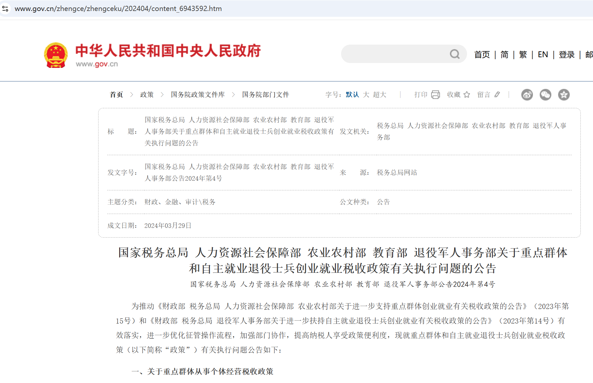Select 默认 font size option
Image resolution: width=593 pixels, height=383 pixels.
(x=352, y=94)
